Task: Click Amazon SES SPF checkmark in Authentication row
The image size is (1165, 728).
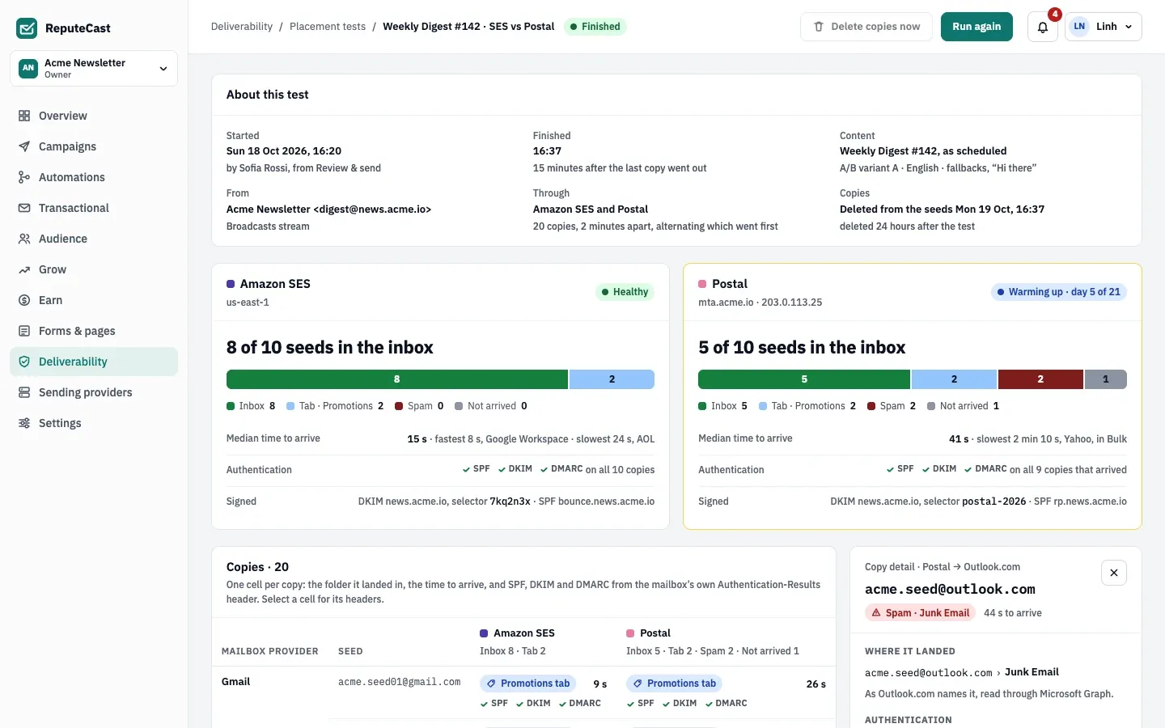Action: coord(466,469)
